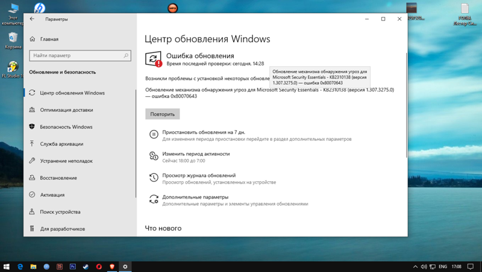
Task: Click the Что нового heading
Action: coord(163,228)
